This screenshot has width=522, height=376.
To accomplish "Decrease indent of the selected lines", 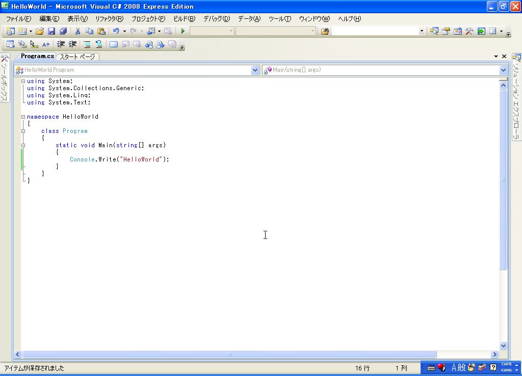I will tap(61, 44).
